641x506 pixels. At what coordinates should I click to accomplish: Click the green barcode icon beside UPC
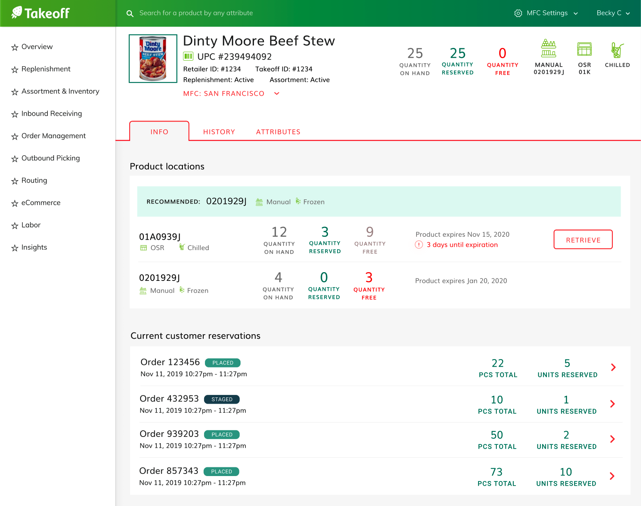click(x=188, y=56)
